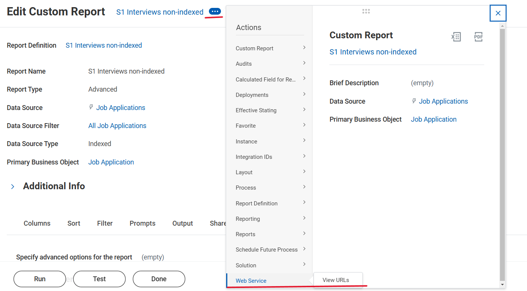Screen dimensions: 527x291
Task: Export report to Excel icon
Action: coord(456,37)
